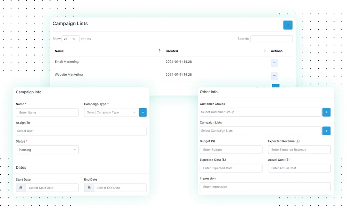Screen dimensions: 347x213
Task: Go to the next page of campaigns
Action: (285, 87)
